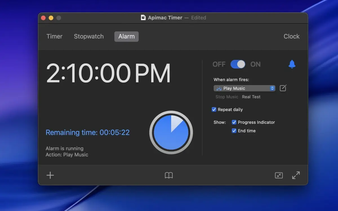Add a new timer with the plus icon

pos(50,175)
